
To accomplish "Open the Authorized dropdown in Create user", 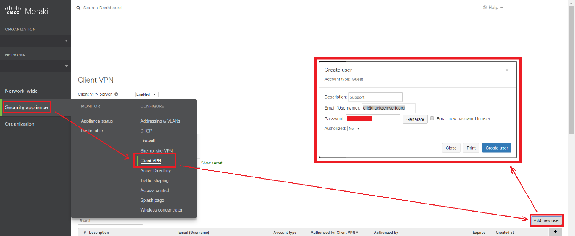I will 354,129.
